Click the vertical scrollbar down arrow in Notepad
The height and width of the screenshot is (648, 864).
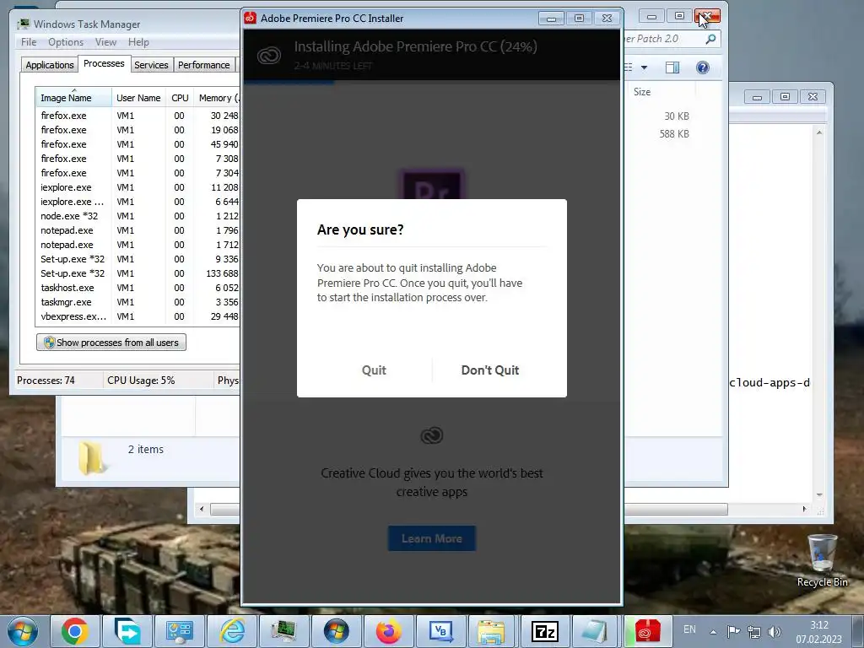coord(819,494)
